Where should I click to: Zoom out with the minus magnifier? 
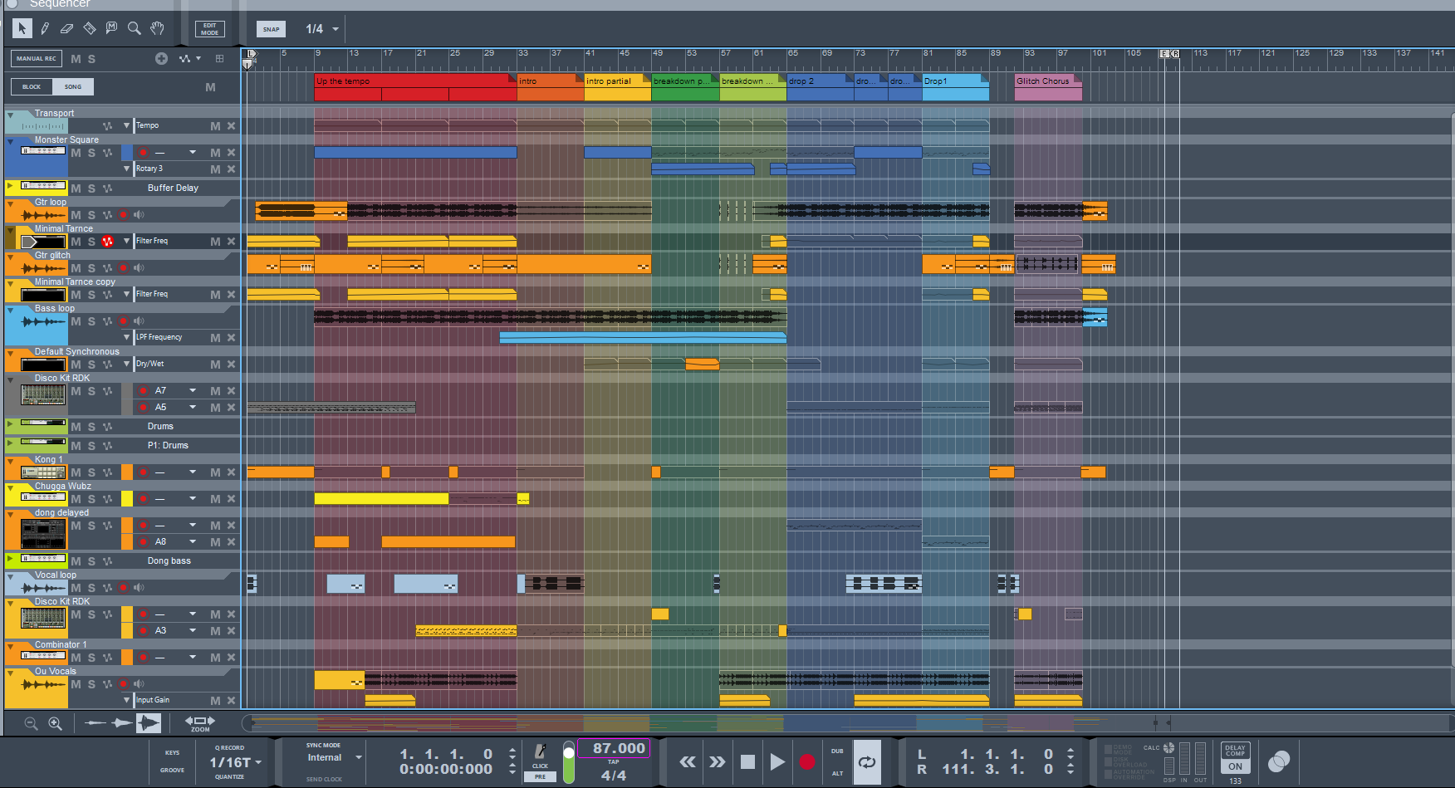[x=31, y=723]
